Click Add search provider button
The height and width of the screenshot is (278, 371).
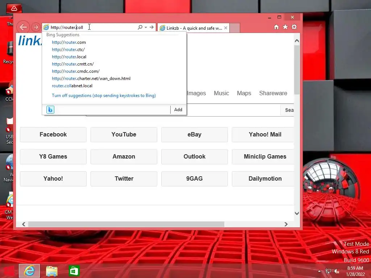click(x=178, y=110)
